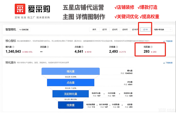Select the 近7天 time range tab
The image size is (176, 117).
[x=104, y=30]
